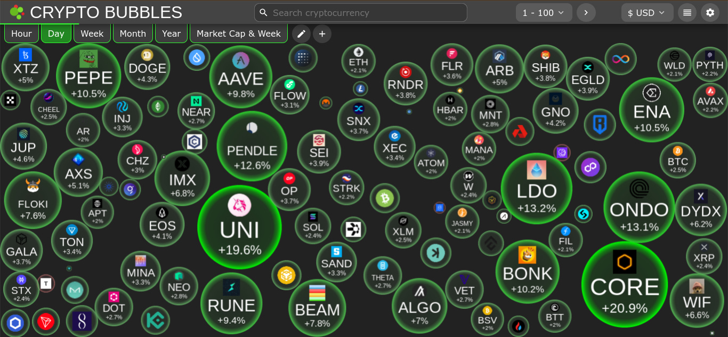
Task: Click the Kaspa teal K bubble
Action: [435, 253]
